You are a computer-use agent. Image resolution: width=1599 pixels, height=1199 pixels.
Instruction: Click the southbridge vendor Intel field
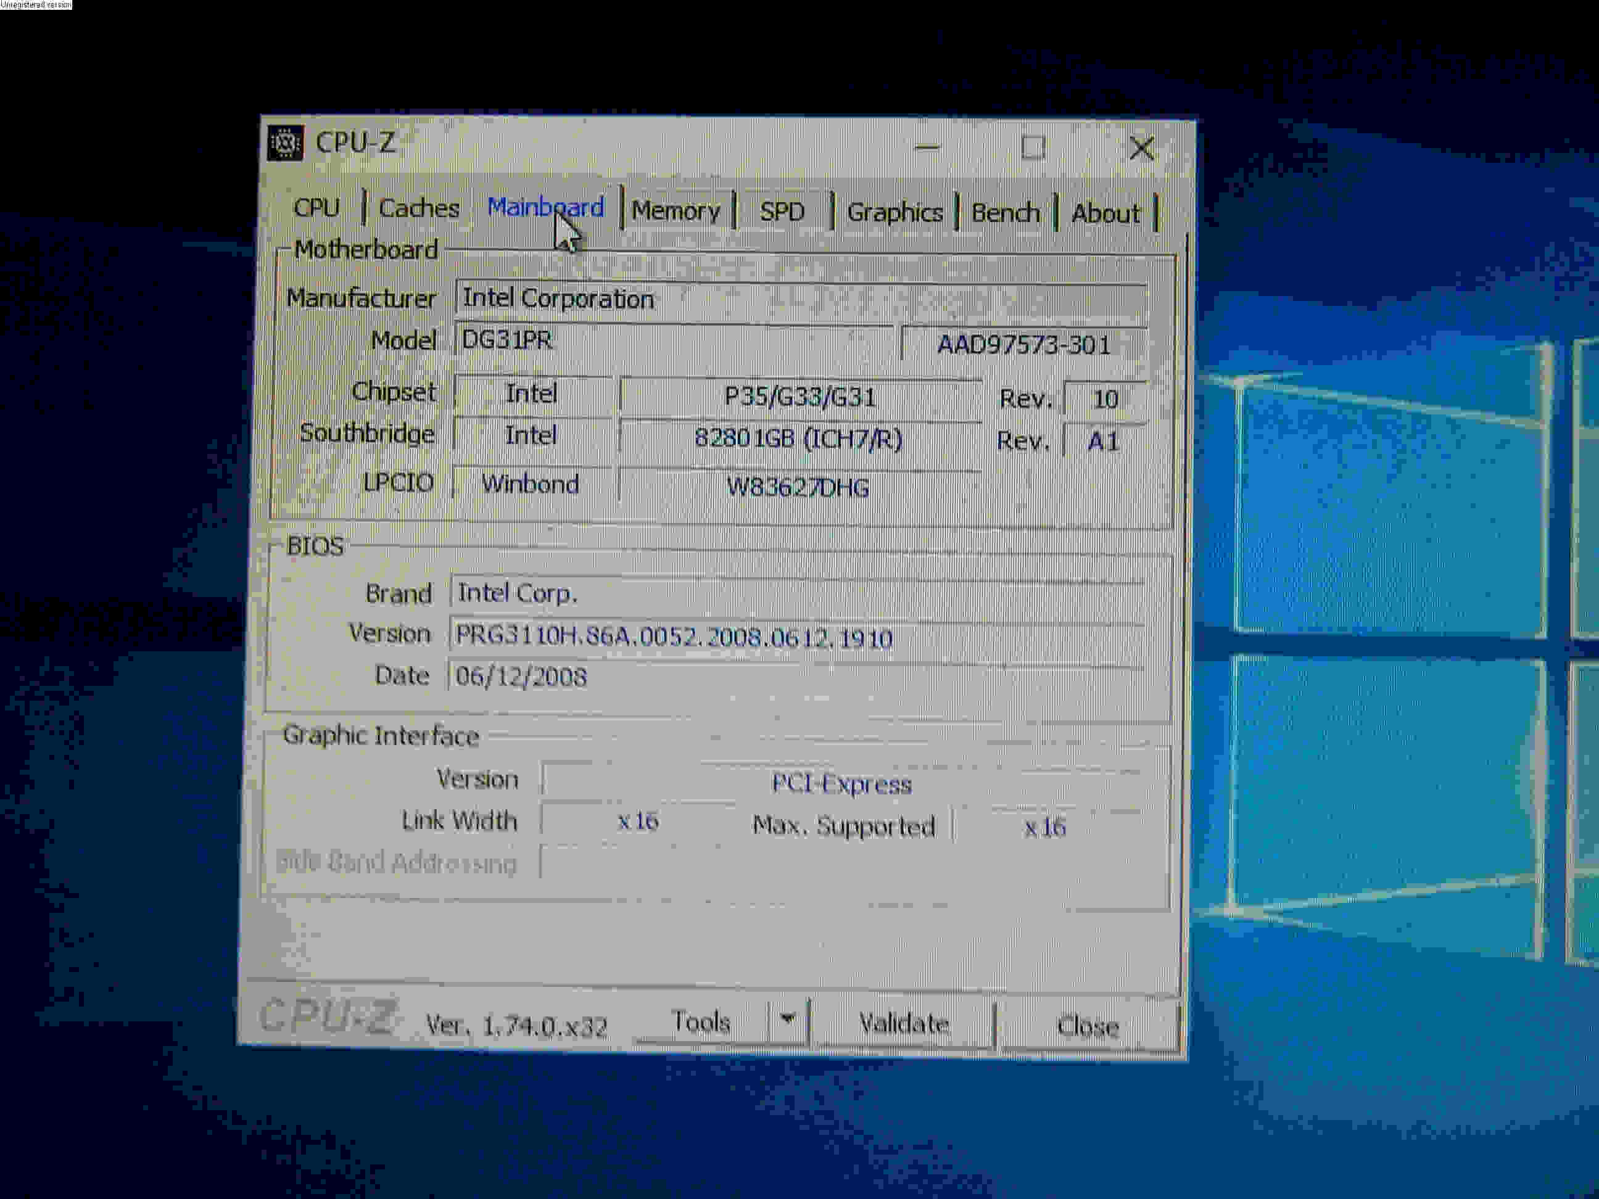(531, 436)
